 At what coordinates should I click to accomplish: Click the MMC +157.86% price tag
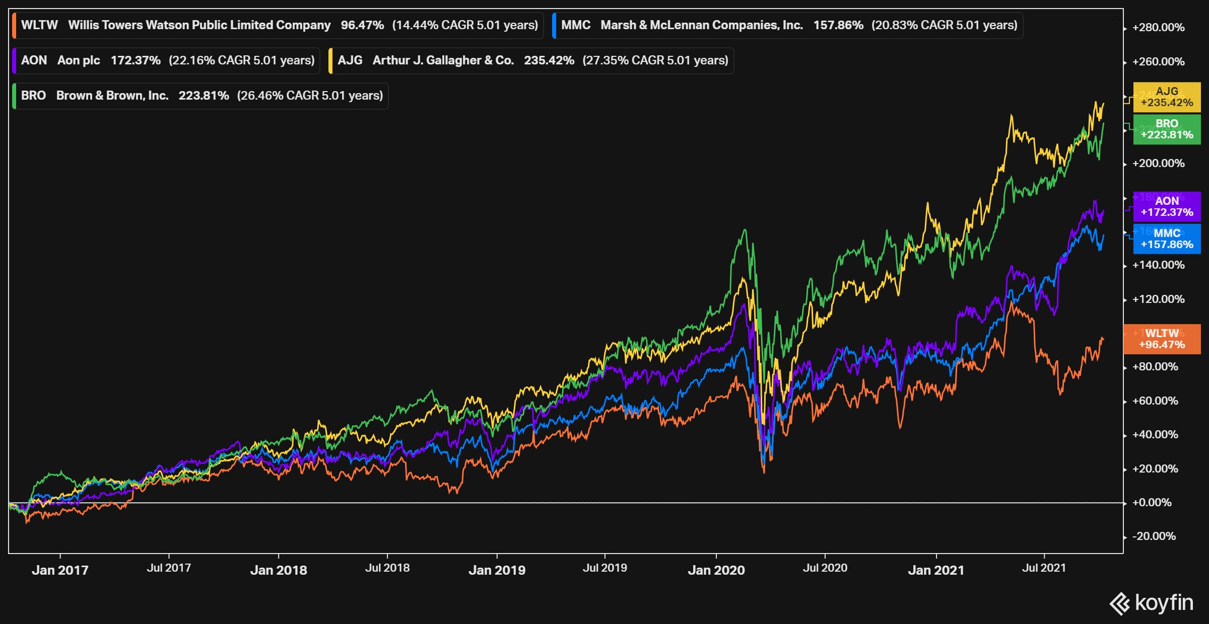pyautogui.click(x=1167, y=239)
